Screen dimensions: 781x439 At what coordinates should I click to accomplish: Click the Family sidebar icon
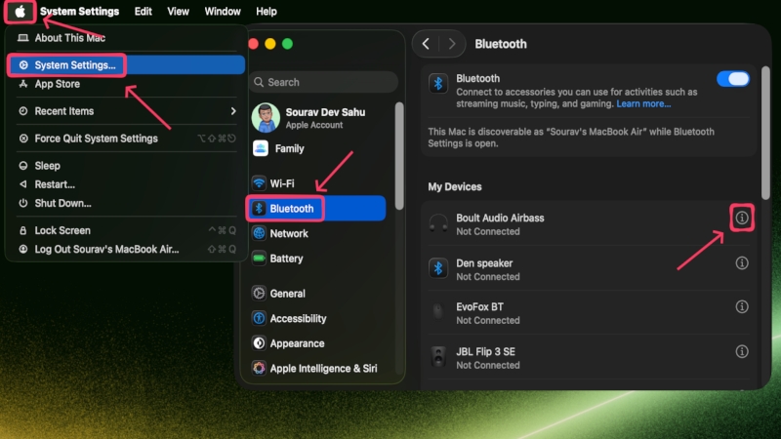pos(261,148)
